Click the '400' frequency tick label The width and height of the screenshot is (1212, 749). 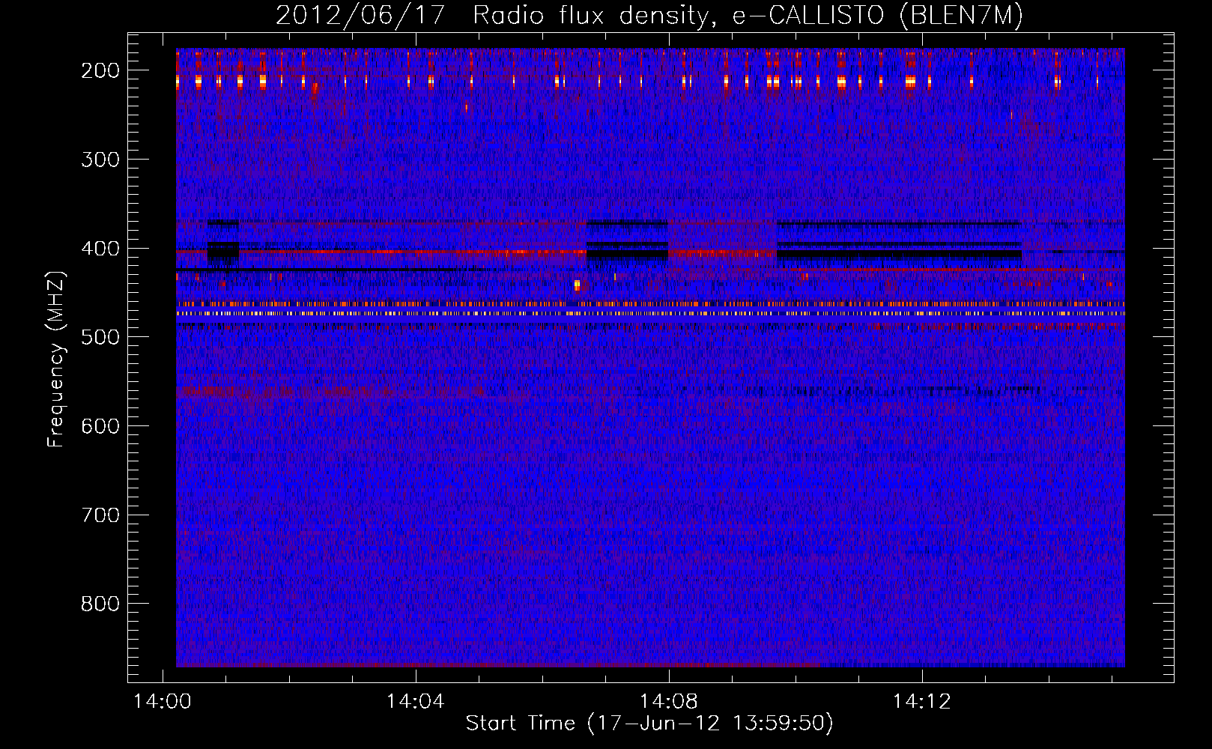click(x=100, y=249)
